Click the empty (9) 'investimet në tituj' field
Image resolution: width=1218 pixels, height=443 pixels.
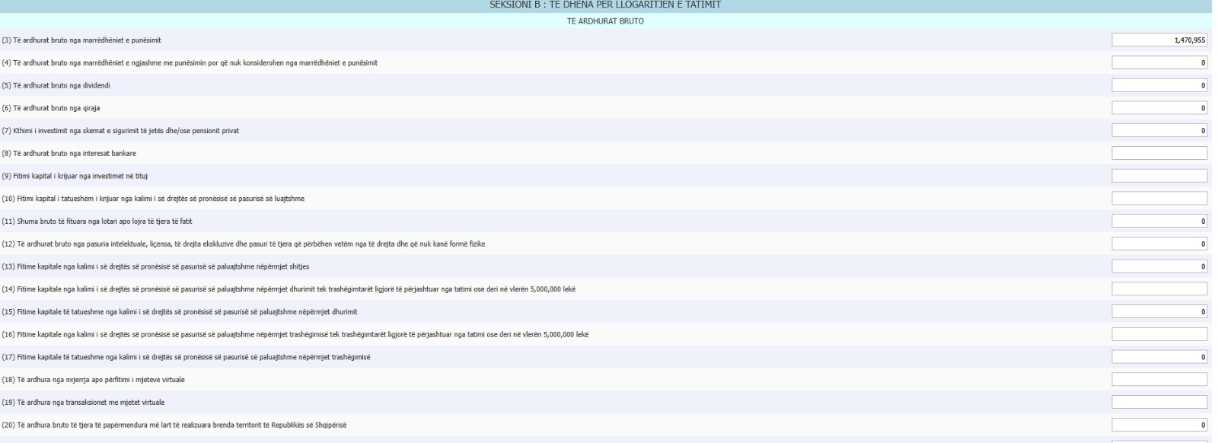click(1159, 176)
